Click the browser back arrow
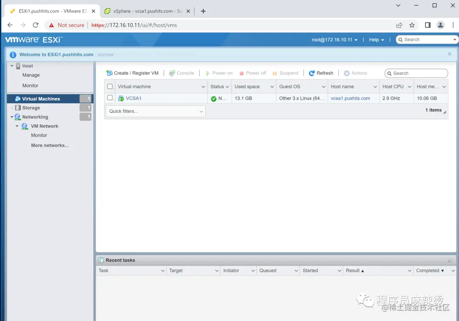 10,25
